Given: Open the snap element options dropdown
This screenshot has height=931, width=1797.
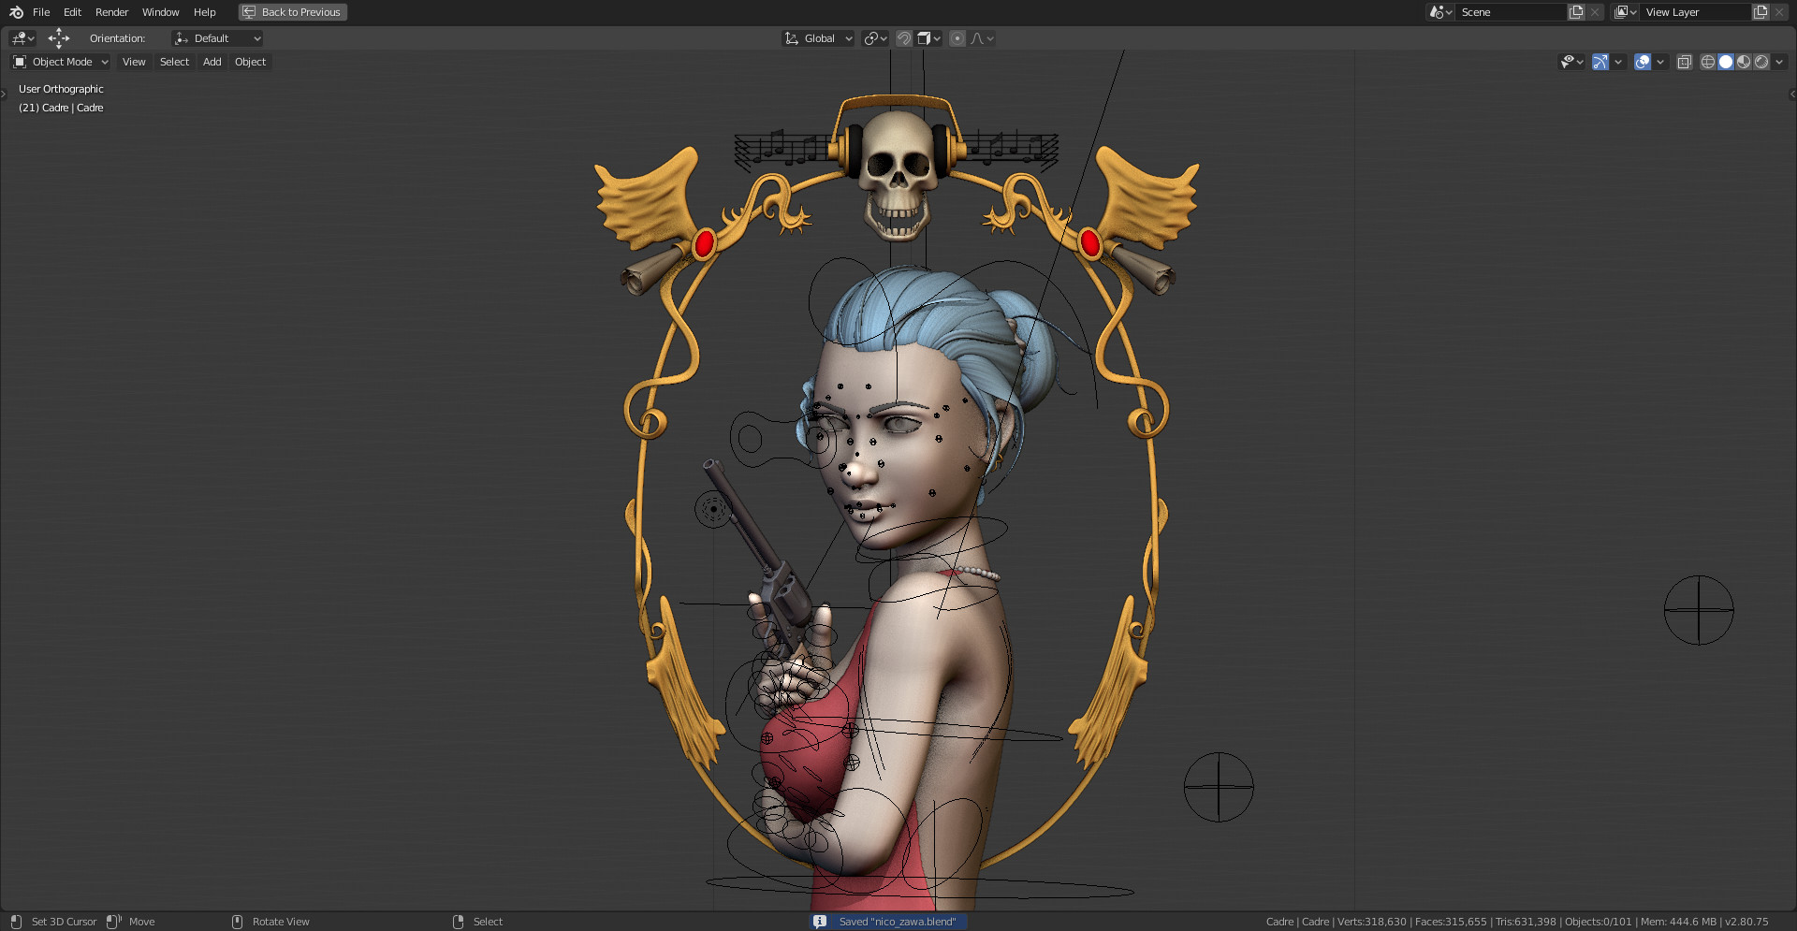Looking at the screenshot, I should pyautogui.click(x=928, y=38).
